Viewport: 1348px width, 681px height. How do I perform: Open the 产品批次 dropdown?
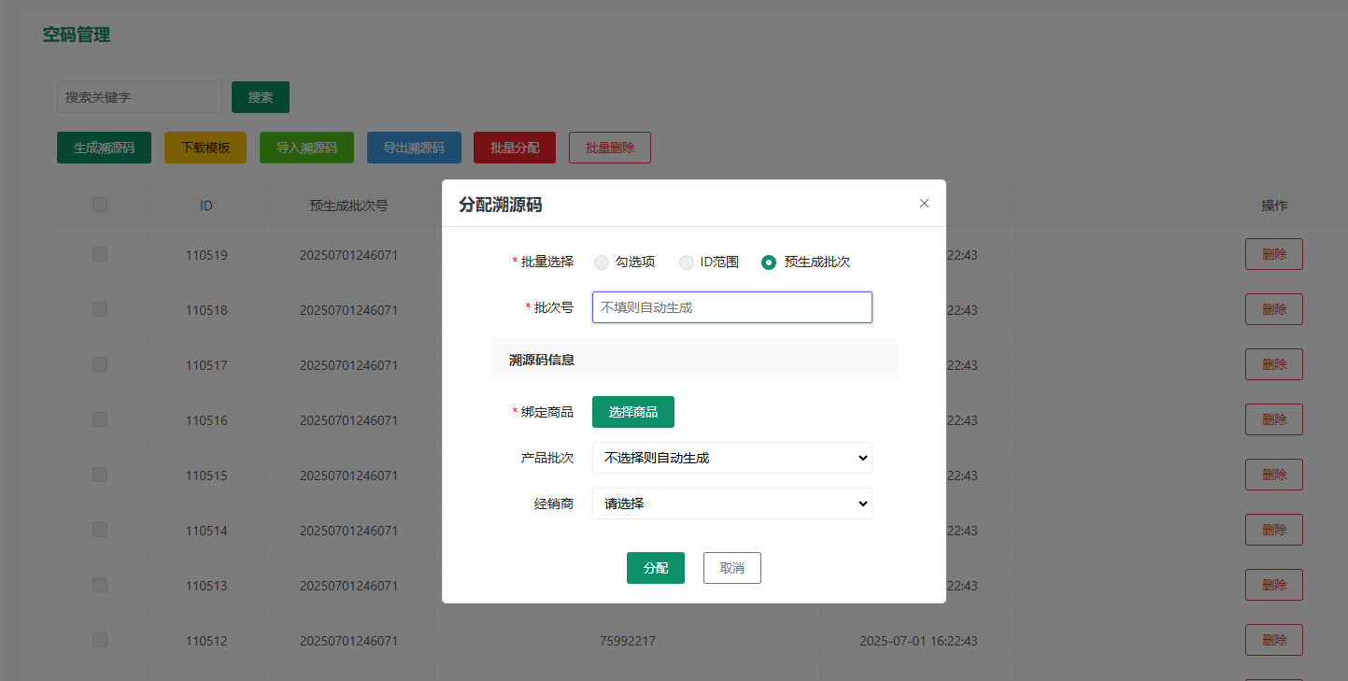click(731, 458)
